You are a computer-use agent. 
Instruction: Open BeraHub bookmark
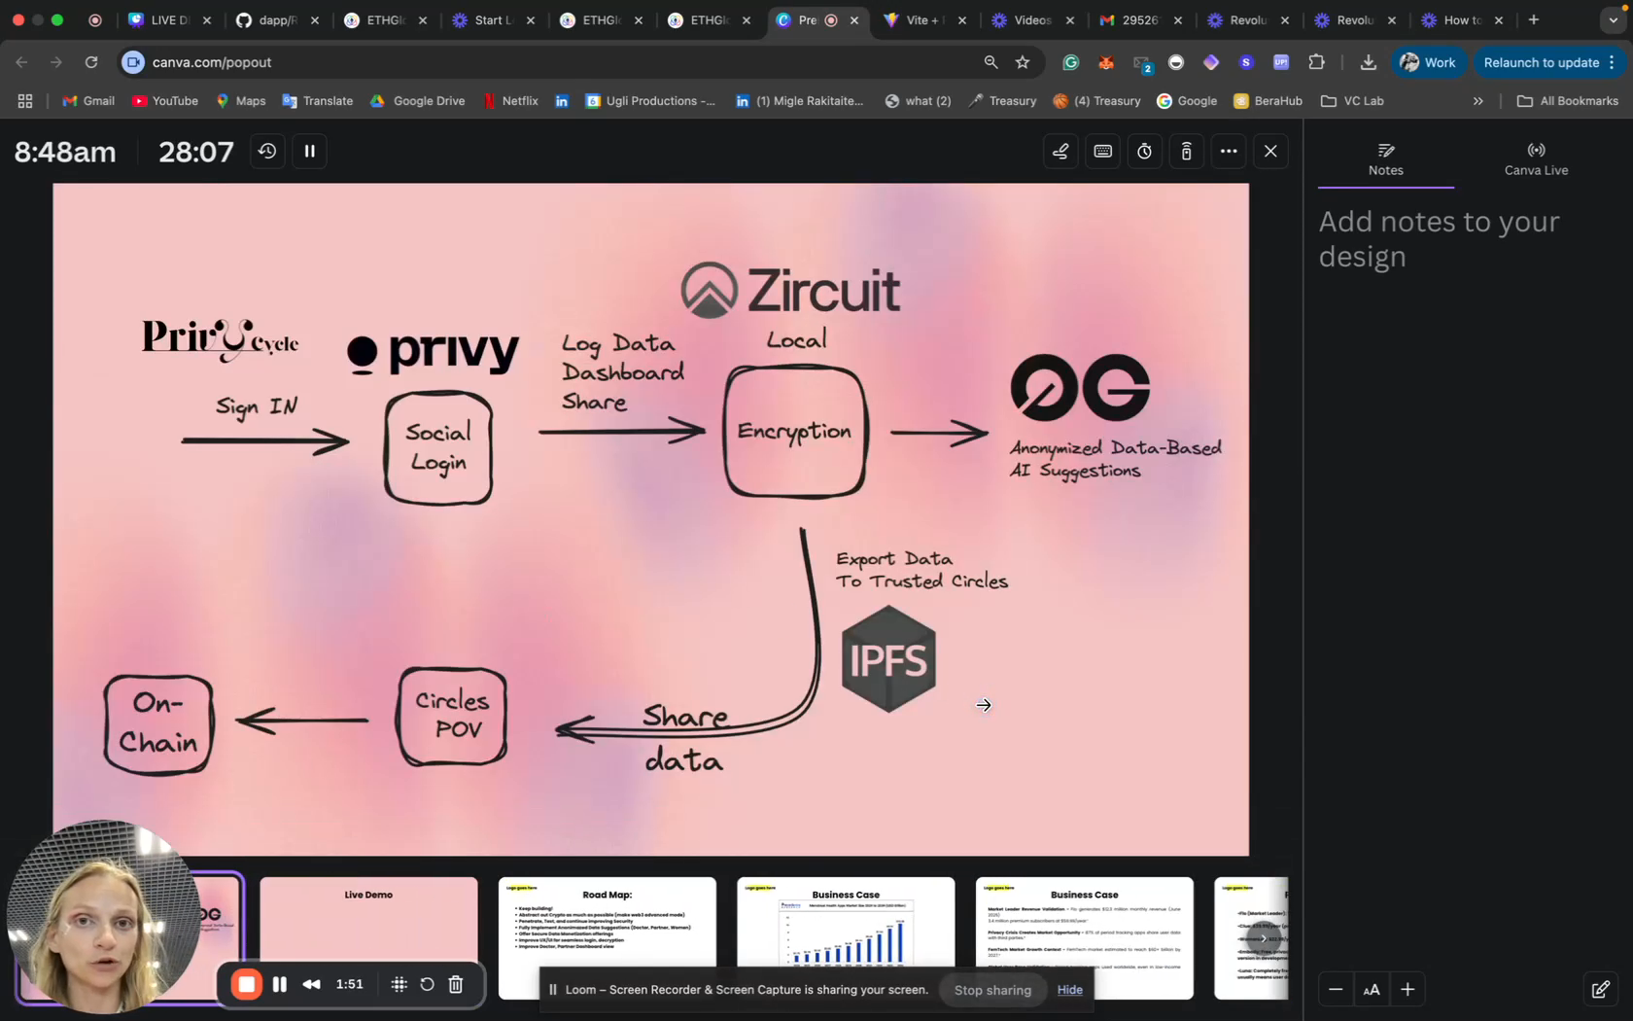pos(1268,101)
